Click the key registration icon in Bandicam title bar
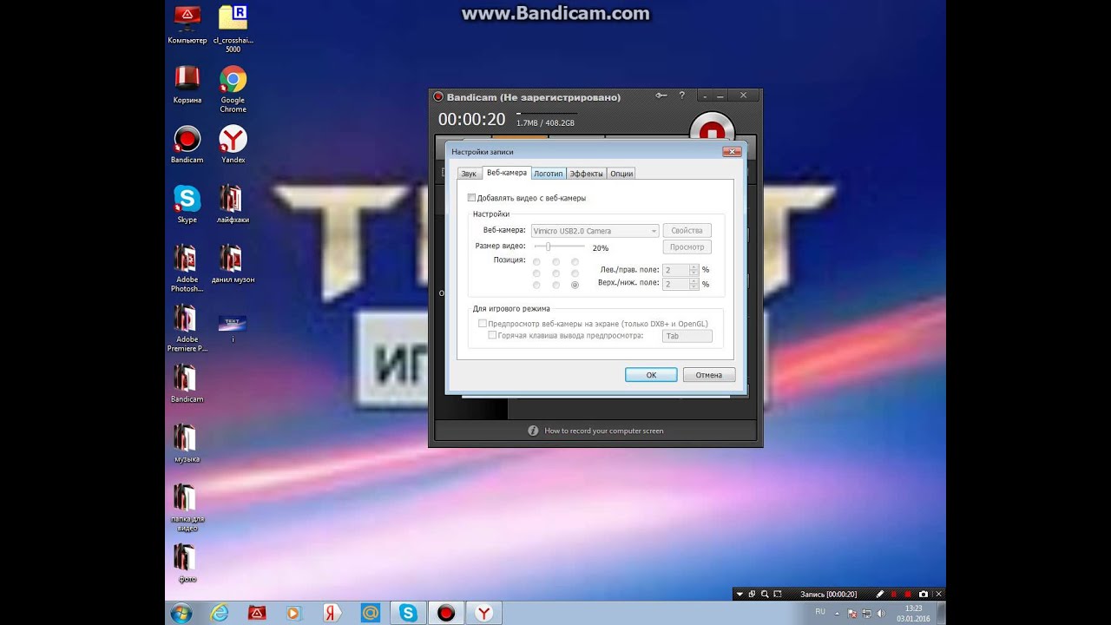1111x625 pixels. (661, 95)
